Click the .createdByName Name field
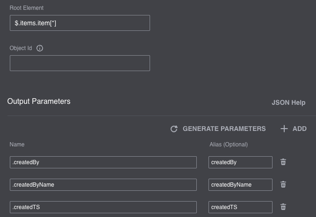The height and width of the screenshot is (217, 316). click(x=103, y=185)
